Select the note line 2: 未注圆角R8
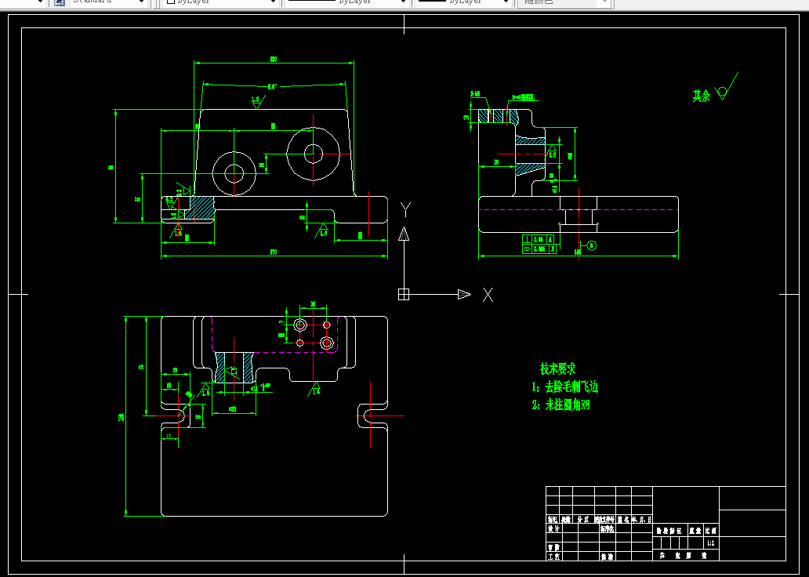 [560, 405]
